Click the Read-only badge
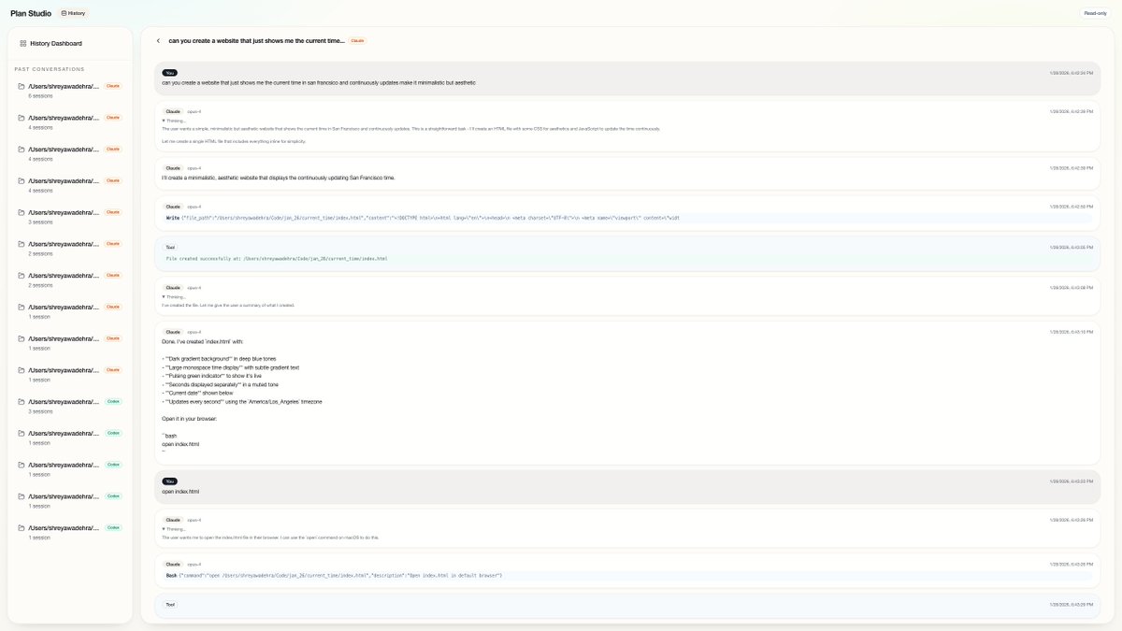 pyautogui.click(x=1095, y=13)
